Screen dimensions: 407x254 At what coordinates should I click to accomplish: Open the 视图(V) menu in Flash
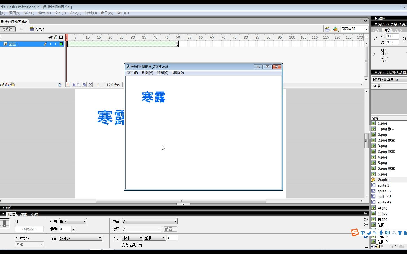point(14,13)
